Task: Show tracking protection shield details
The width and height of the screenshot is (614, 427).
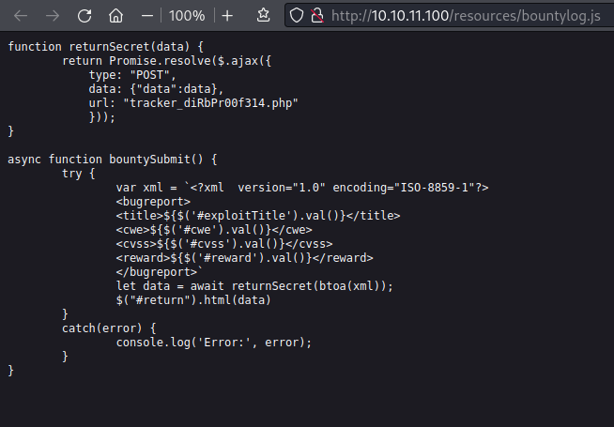Action: 297,16
